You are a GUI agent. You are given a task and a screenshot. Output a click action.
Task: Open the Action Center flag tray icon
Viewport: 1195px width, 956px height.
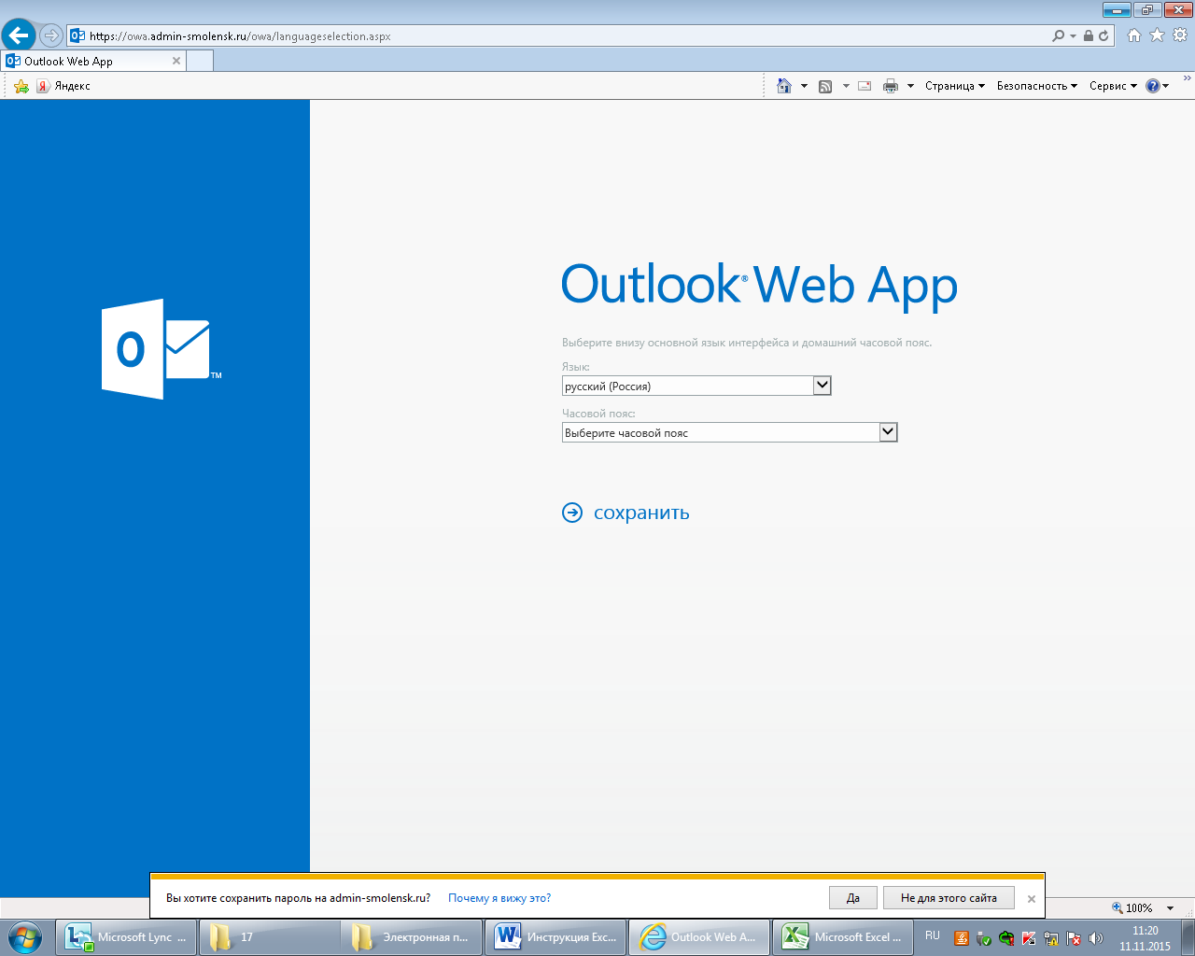click(x=1074, y=939)
